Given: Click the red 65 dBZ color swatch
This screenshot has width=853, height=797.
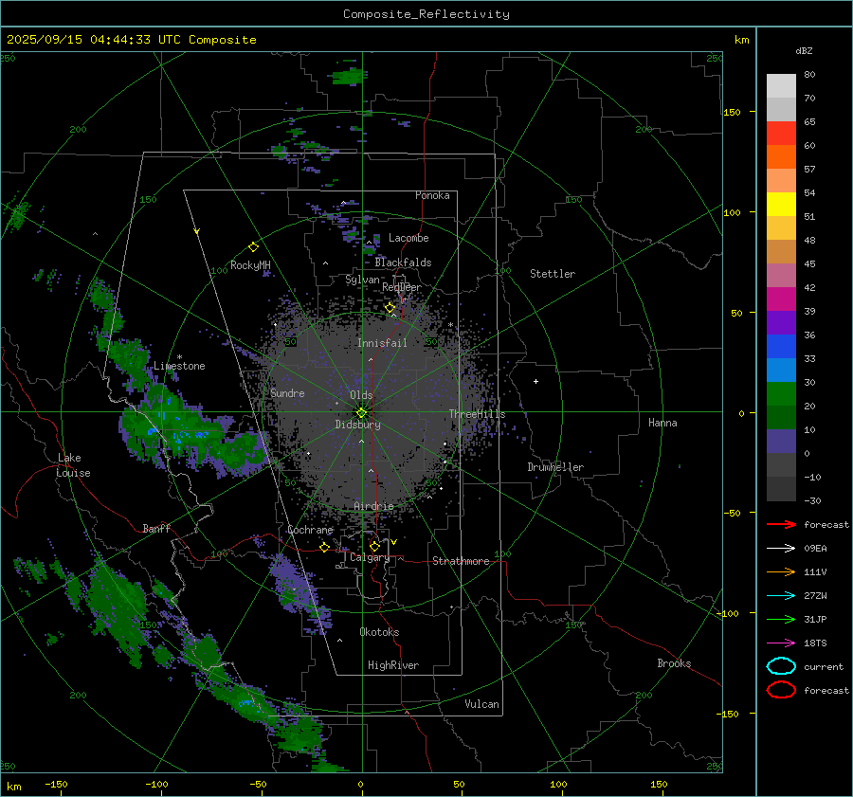Looking at the screenshot, I should click(781, 133).
